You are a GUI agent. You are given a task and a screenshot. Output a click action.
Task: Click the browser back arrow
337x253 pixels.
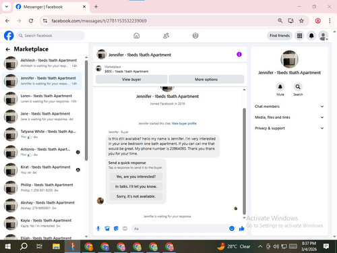pyautogui.click(x=7, y=21)
